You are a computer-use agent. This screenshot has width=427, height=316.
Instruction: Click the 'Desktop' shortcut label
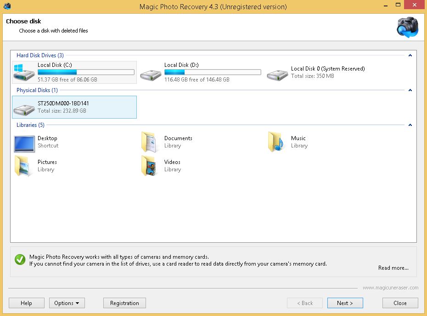[47, 138]
